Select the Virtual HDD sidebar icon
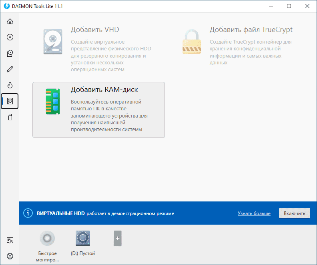 pos(10,101)
